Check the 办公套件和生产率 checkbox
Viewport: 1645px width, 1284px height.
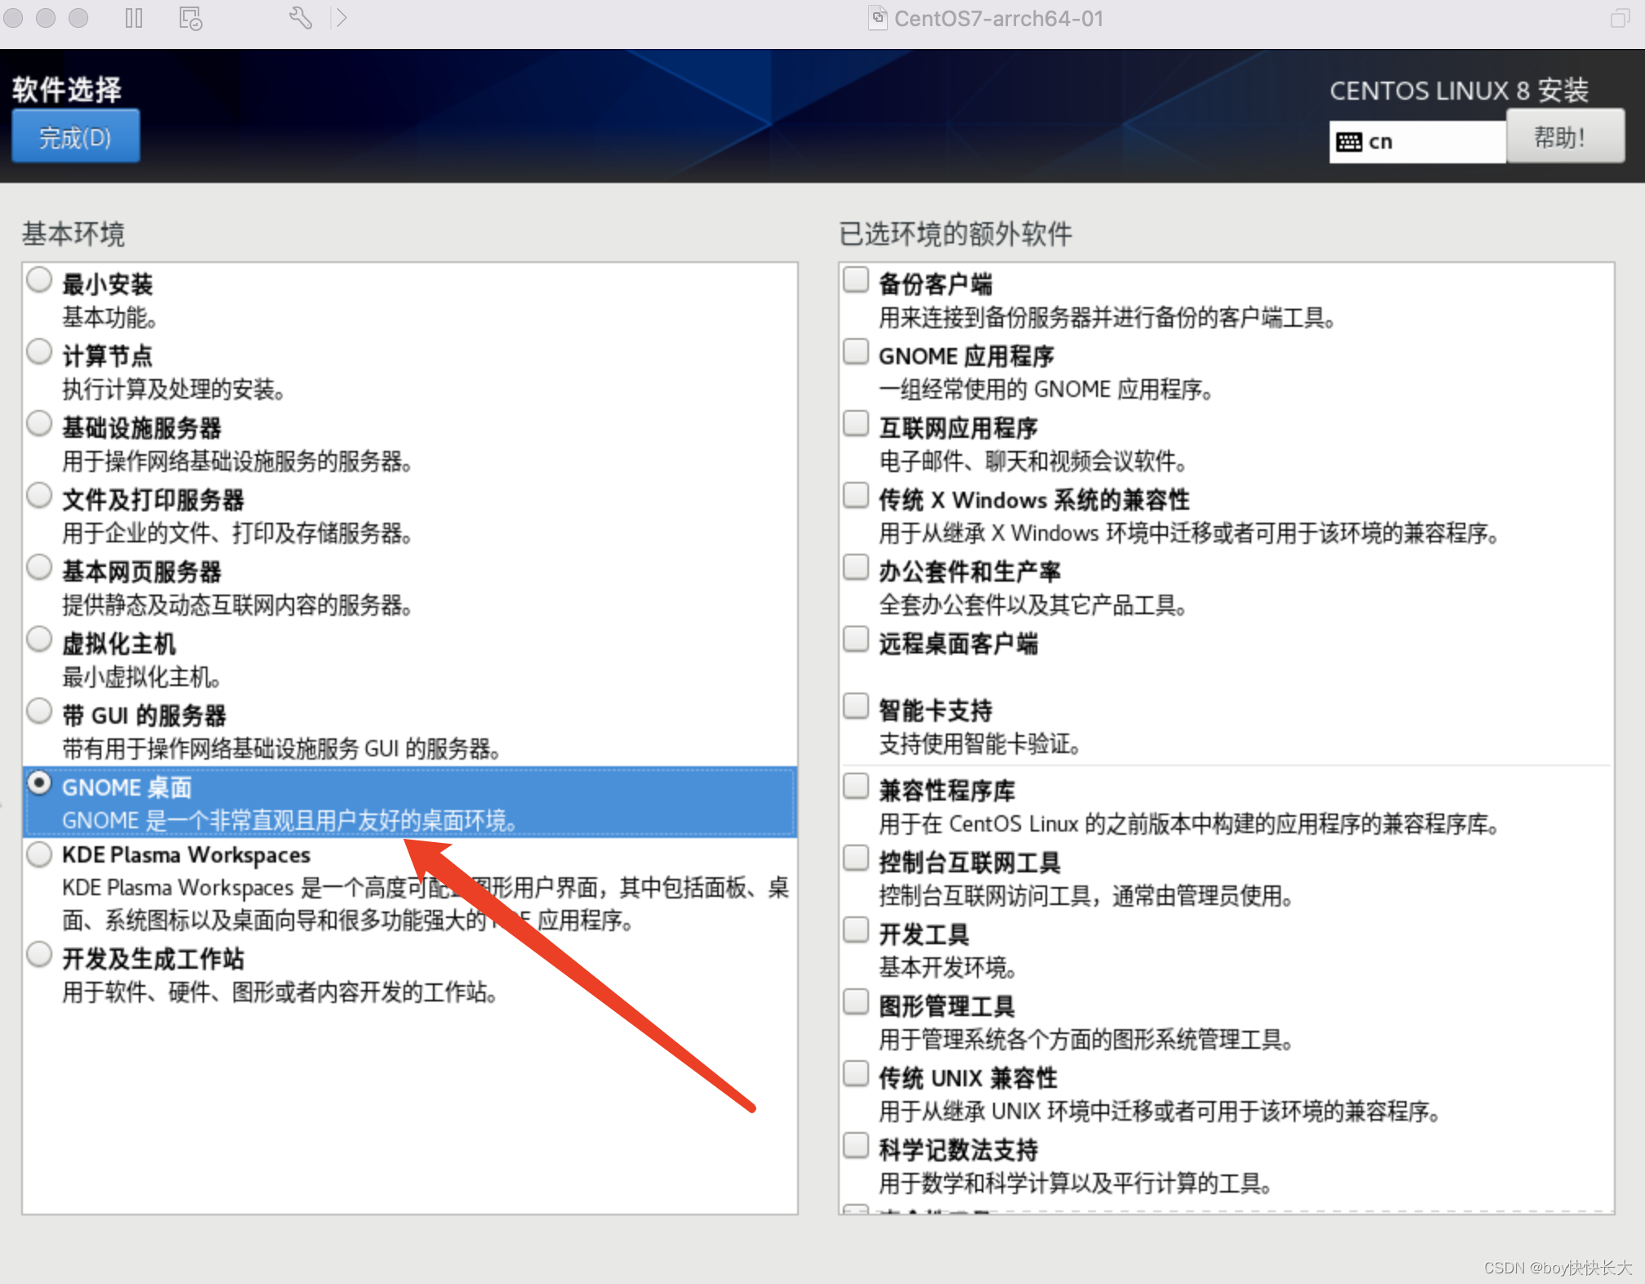pyautogui.click(x=856, y=568)
